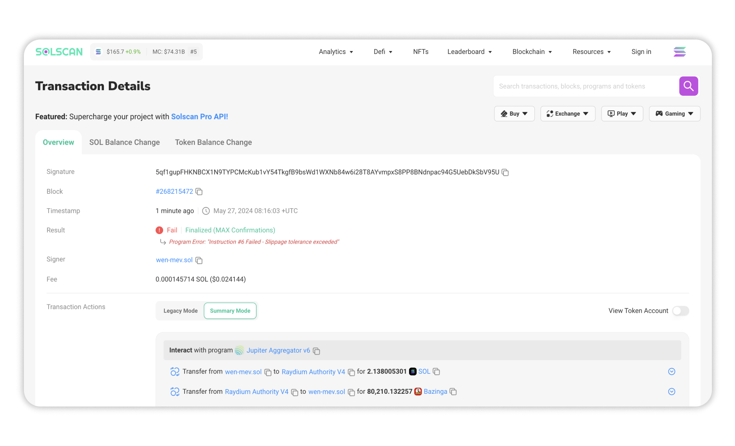Open the Leaderboard dropdown menu

[x=470, y=52]
